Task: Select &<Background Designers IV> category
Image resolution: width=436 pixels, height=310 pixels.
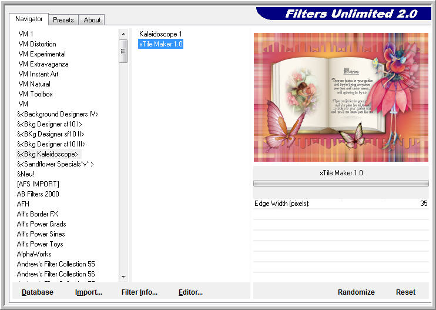Action: pyautogui.click(x=58, y=114)
